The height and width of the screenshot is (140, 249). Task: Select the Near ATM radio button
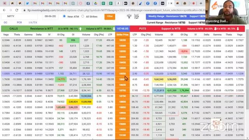[64, 16]
